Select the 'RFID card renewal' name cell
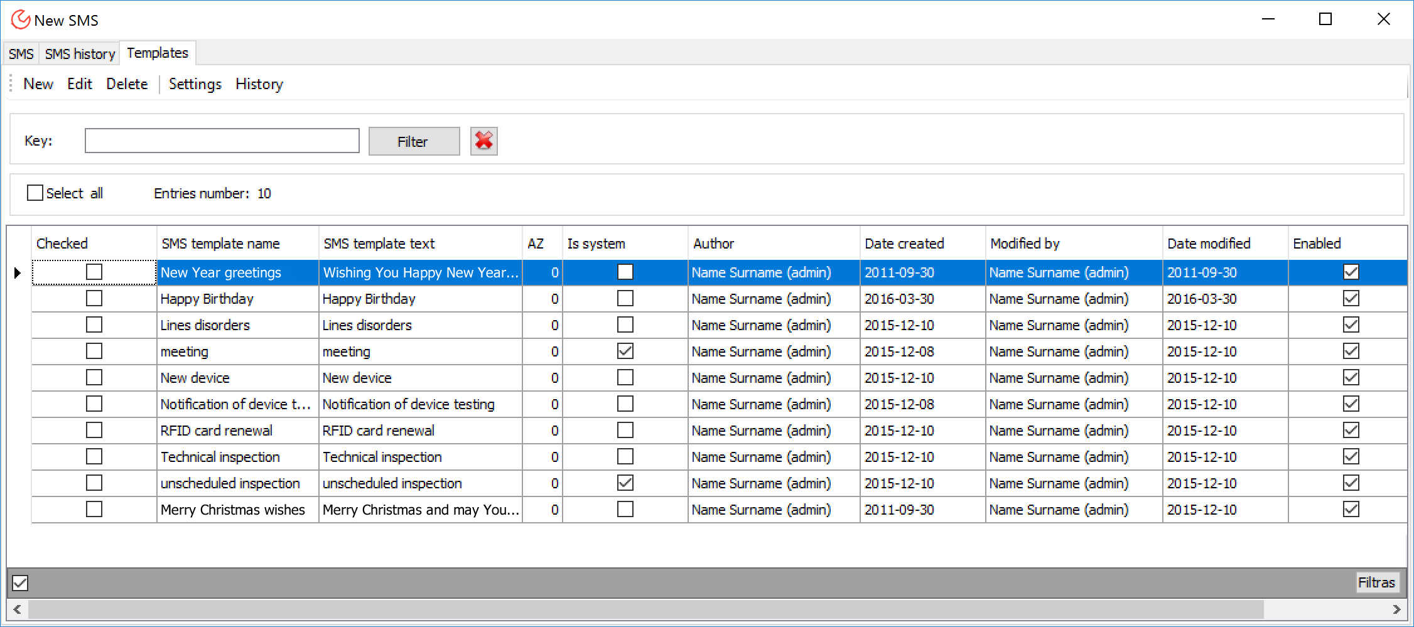The width and height of the screenshot is (1414, 627). click(x=238, y=431)
